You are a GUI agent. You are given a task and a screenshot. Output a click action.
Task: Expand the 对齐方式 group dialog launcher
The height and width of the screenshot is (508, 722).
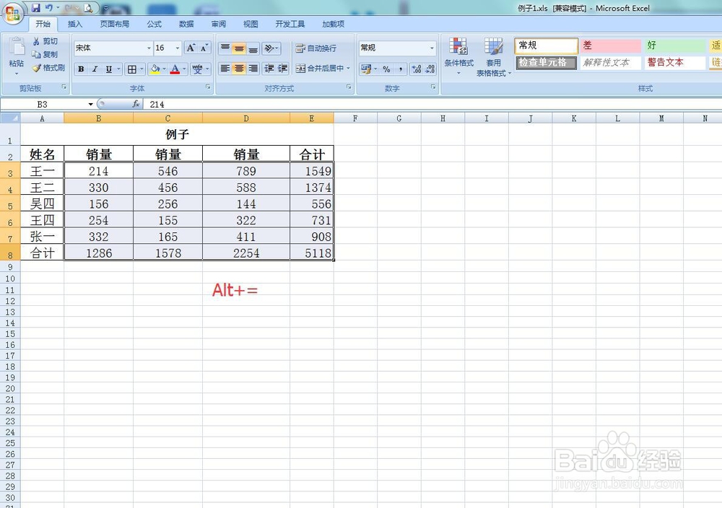coord(349,87)
